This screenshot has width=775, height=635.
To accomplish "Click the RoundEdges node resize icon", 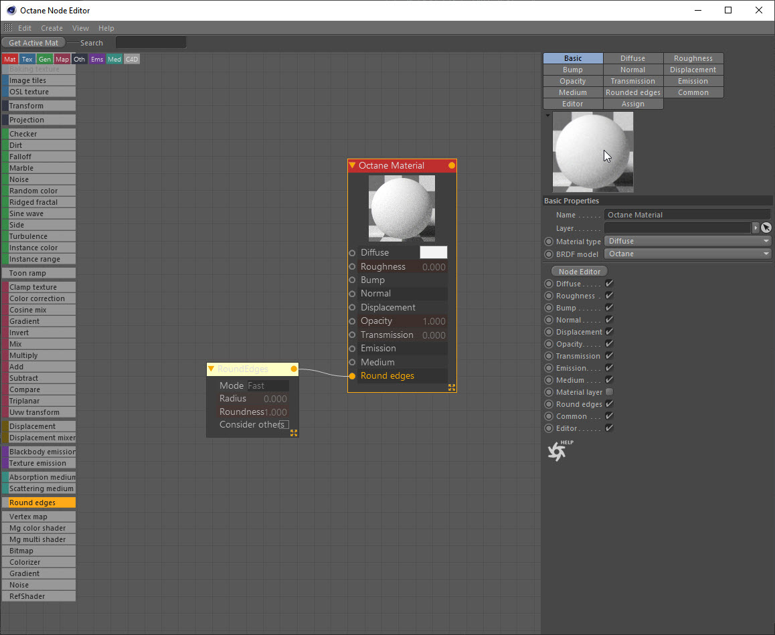I will pyautogui.click(x=294, y=433).
